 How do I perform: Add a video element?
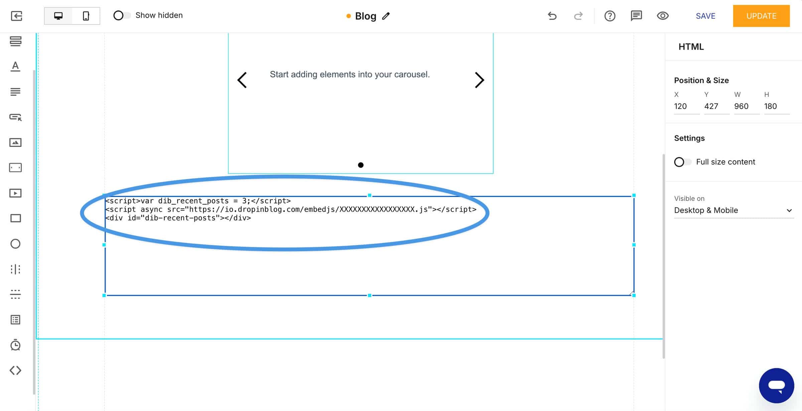(15, 193)
